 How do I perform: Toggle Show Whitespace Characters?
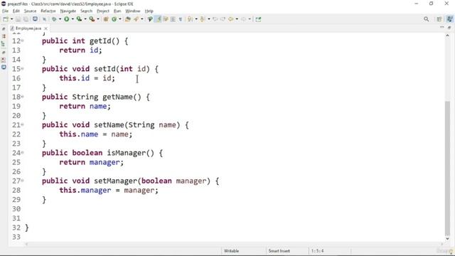click(181, 19)
